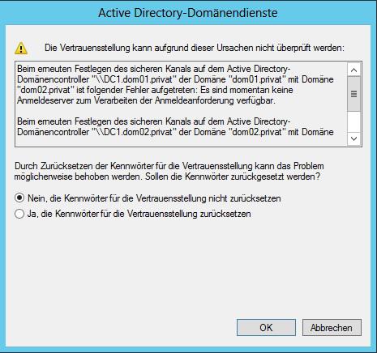377x353 pixels.
Task: Click the label text 'Nein, die Kennwörter… nicht zurücksetzen'
Action: (x=154, y=198)
